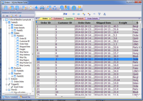The image size is (143, 101).
Task: Click the orange user profile icon
Action: 80,8
